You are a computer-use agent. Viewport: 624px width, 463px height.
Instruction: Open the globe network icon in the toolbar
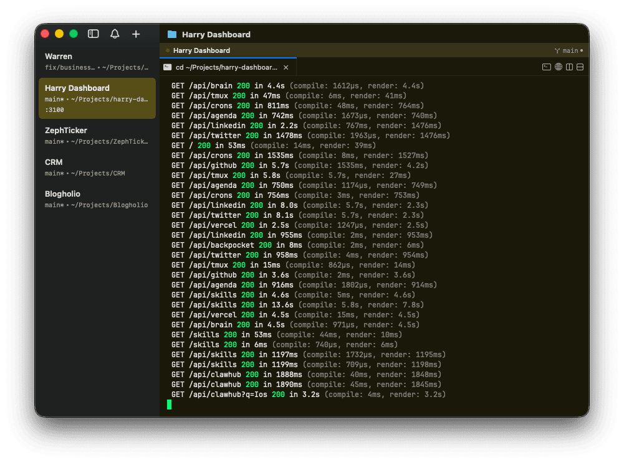point(559,67)
